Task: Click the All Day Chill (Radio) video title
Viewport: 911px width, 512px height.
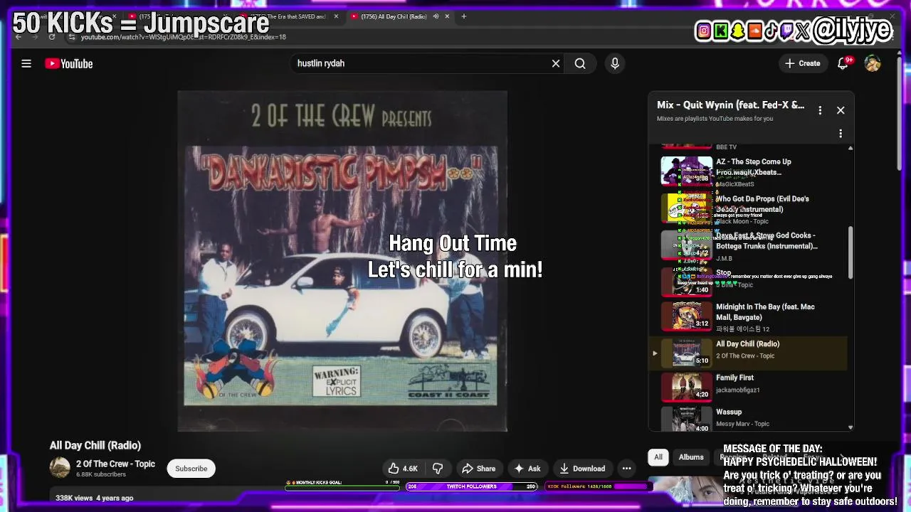Action: (95, 445)
